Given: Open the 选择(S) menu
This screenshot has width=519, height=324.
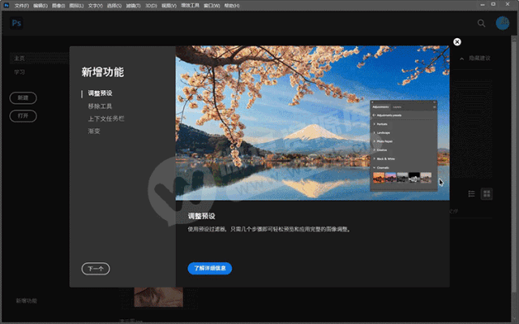Looking at the screenshot, I should click(x=114, y=6).
